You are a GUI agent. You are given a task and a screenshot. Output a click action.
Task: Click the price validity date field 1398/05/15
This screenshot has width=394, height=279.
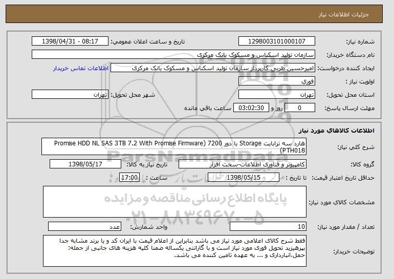(x=244, y=178)
